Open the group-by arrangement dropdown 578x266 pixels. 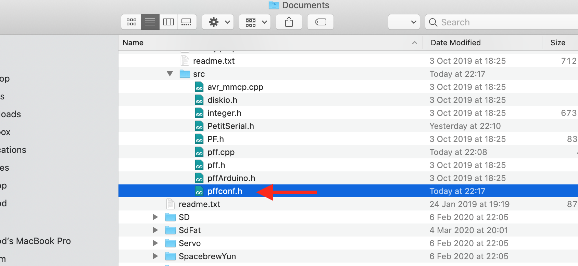(x=255, y=22)
